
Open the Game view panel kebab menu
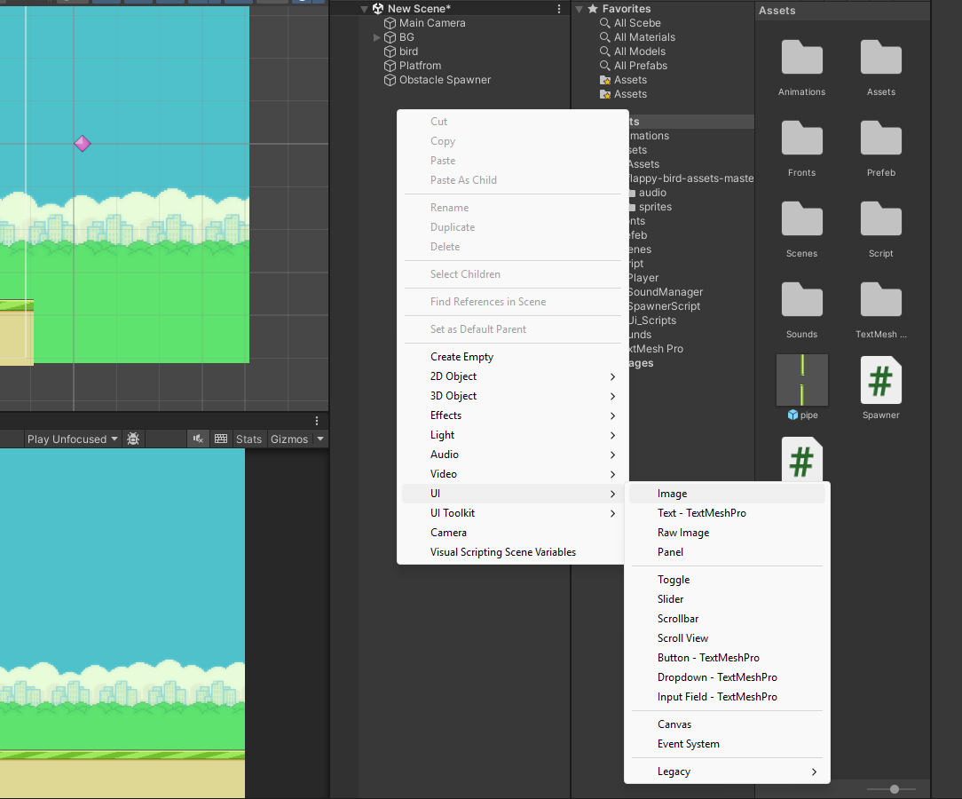tap(317, 421)
